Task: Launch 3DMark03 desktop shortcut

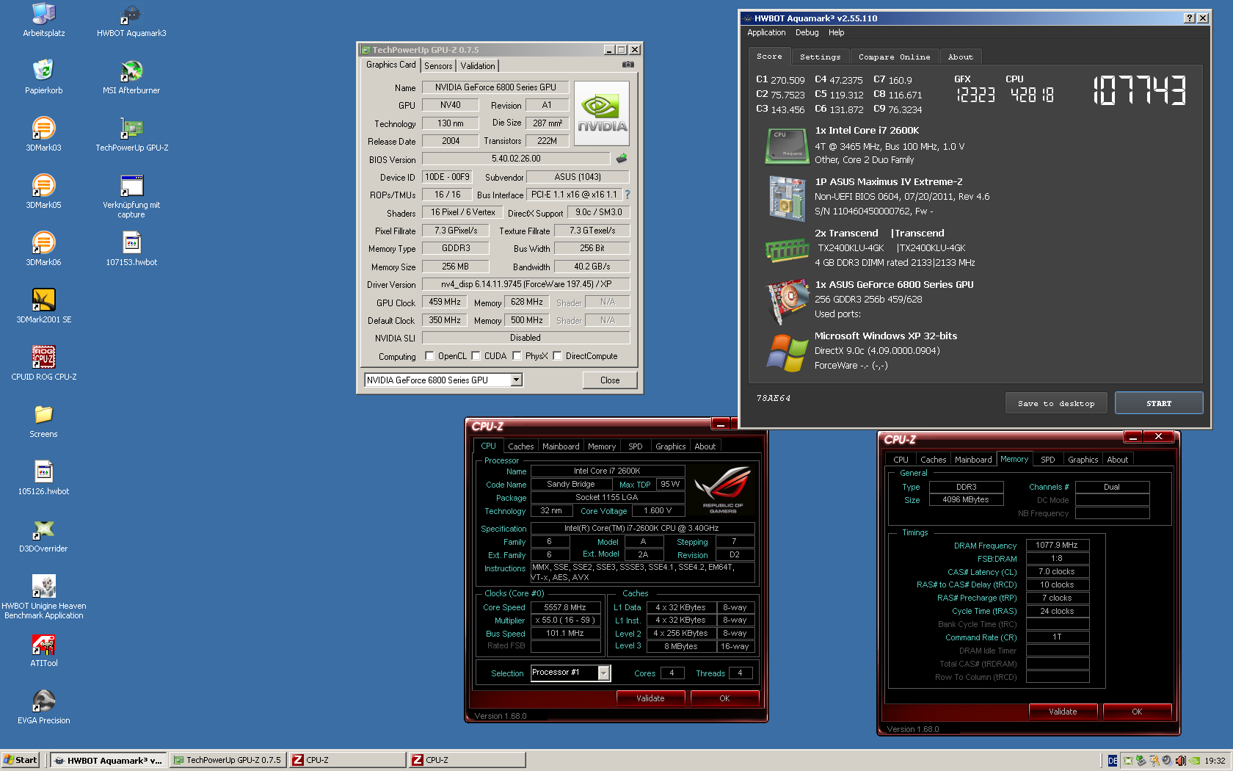Action: click(44, 134)
